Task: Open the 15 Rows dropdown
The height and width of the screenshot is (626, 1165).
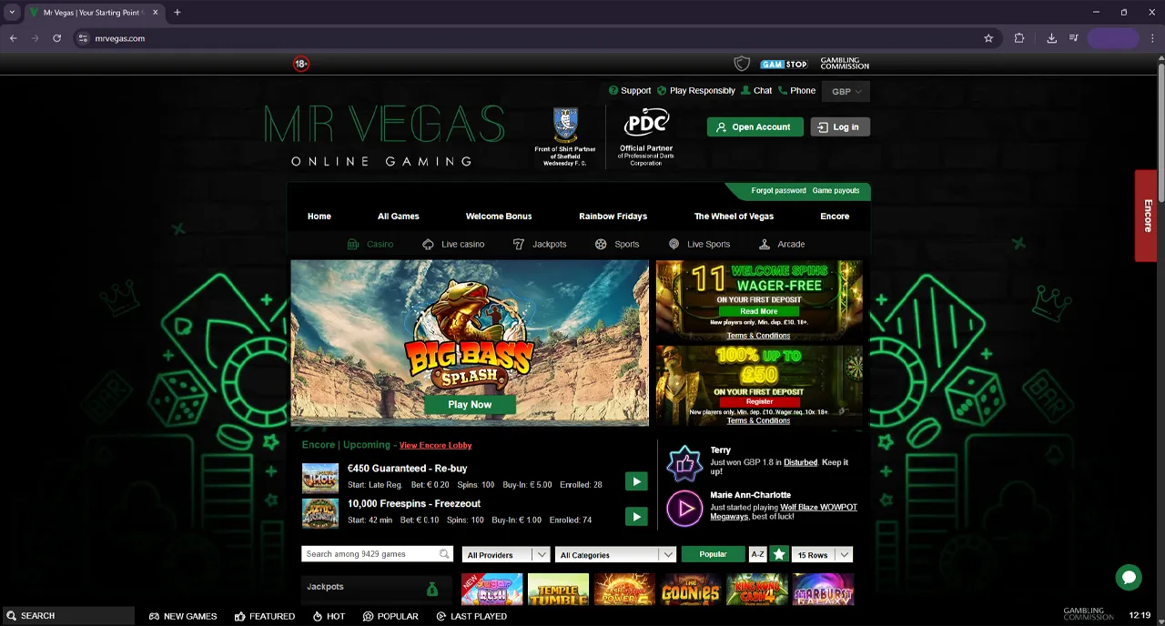Action: tap(822, 555)
